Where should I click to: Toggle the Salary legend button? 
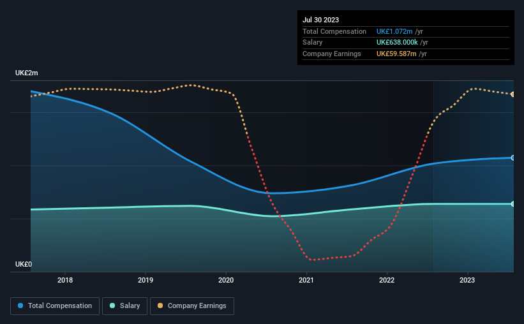[x=124, y=306]
